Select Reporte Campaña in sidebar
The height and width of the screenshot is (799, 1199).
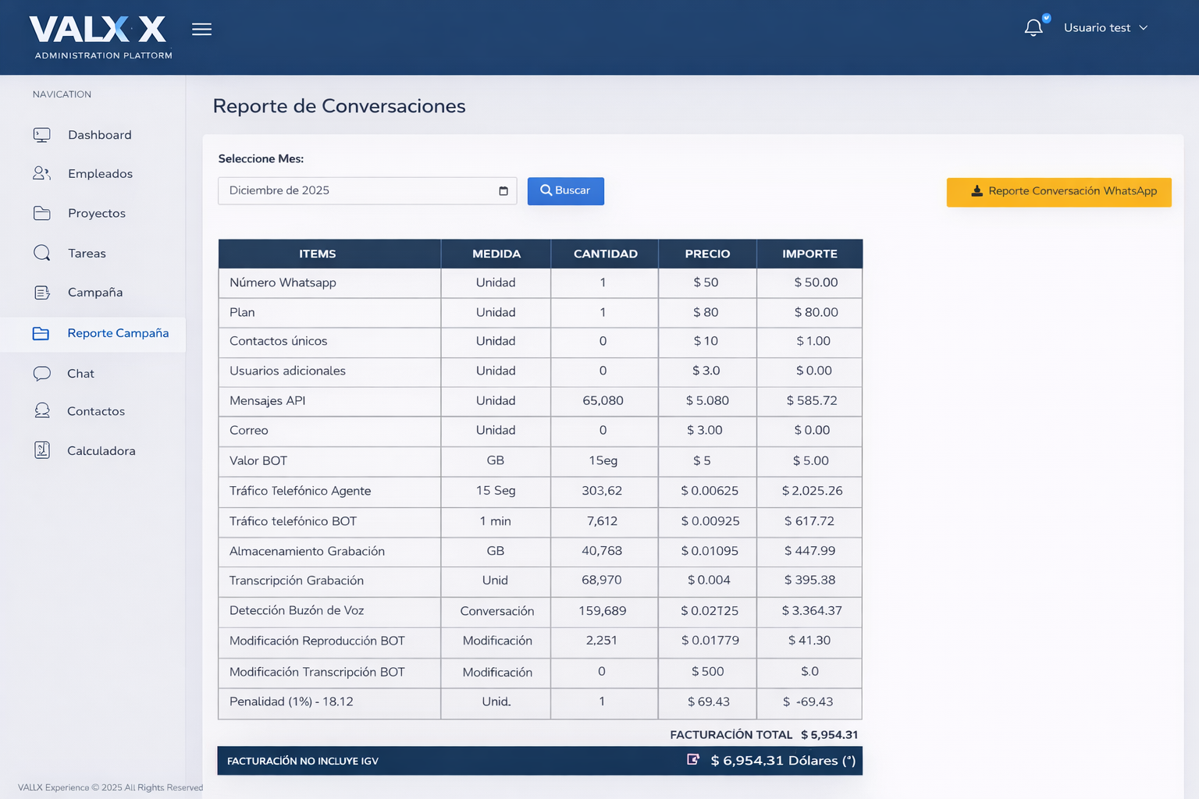117,333
